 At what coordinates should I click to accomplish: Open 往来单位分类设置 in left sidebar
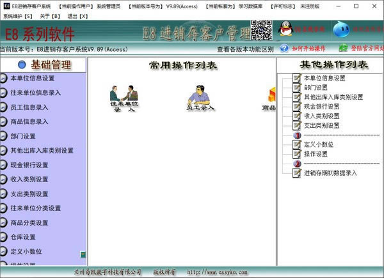[35, 208]
